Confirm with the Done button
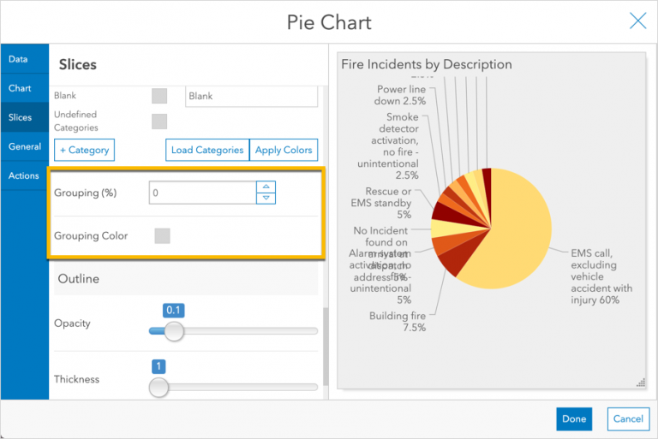658x439 pixels. (574, 418)
